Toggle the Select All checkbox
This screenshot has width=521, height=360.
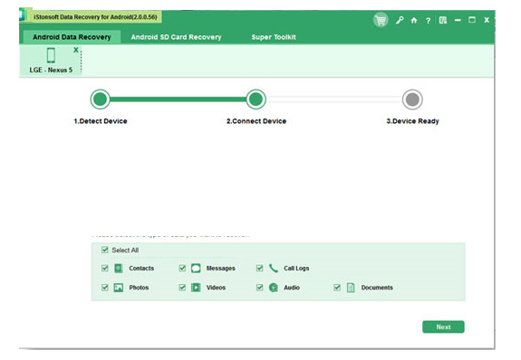tap(105, 250)
